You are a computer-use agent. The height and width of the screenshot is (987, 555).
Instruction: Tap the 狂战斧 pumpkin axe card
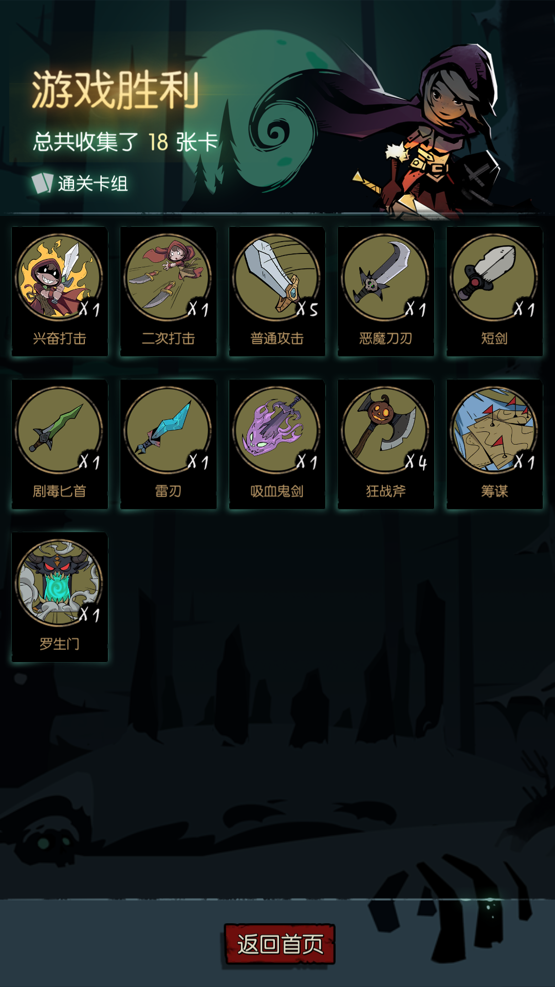pyautogui.click(x=386, y=444)
